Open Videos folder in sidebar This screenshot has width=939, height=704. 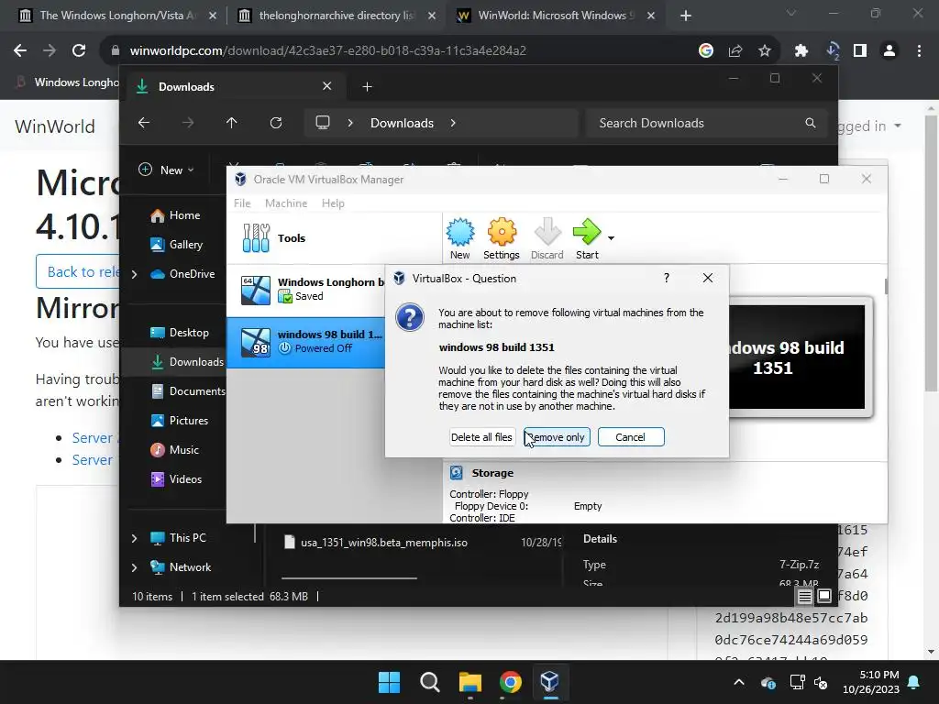click(176, 478)
